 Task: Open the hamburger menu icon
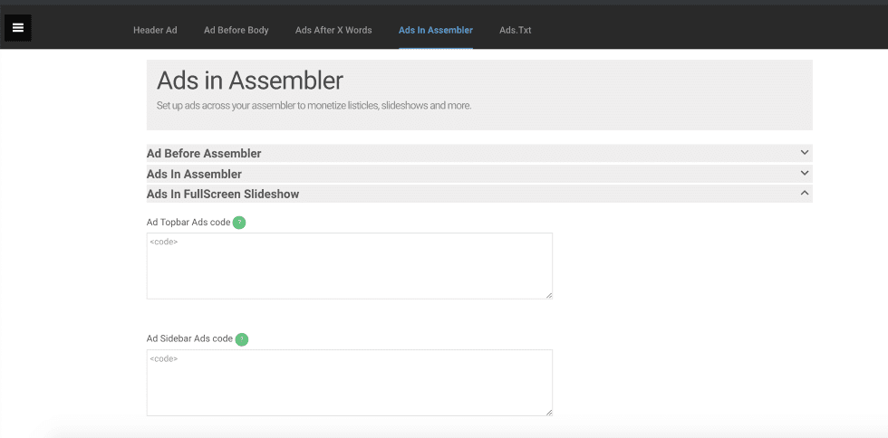point(18,28)
